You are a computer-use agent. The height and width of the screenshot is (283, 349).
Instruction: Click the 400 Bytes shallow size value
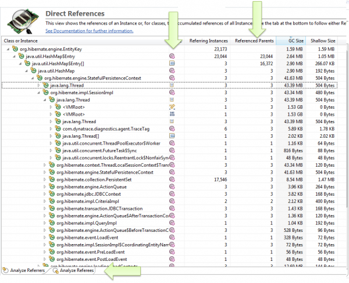pyautogui.click(x=325, y=202)
